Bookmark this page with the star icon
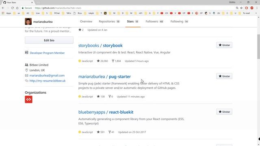 pos(241,8)
